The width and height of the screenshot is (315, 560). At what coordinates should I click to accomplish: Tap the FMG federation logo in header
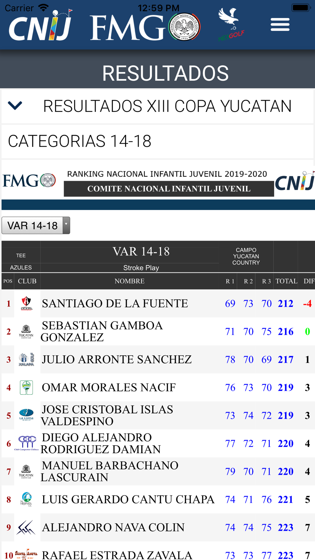[x=145, y=27]
